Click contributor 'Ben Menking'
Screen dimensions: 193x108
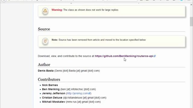pos(51,89)
